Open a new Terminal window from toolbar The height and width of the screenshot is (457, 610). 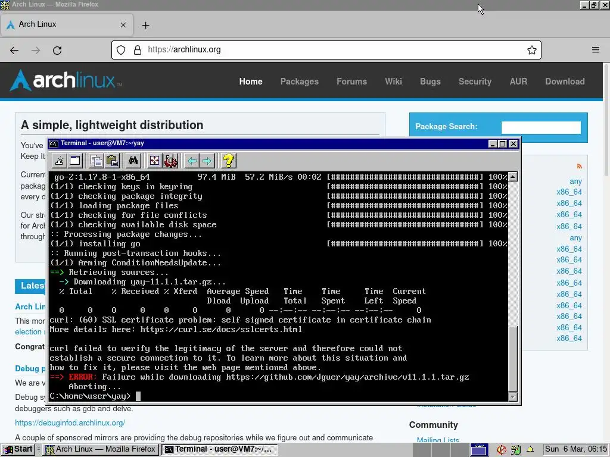pyautogui.click(x=74, y=161)
